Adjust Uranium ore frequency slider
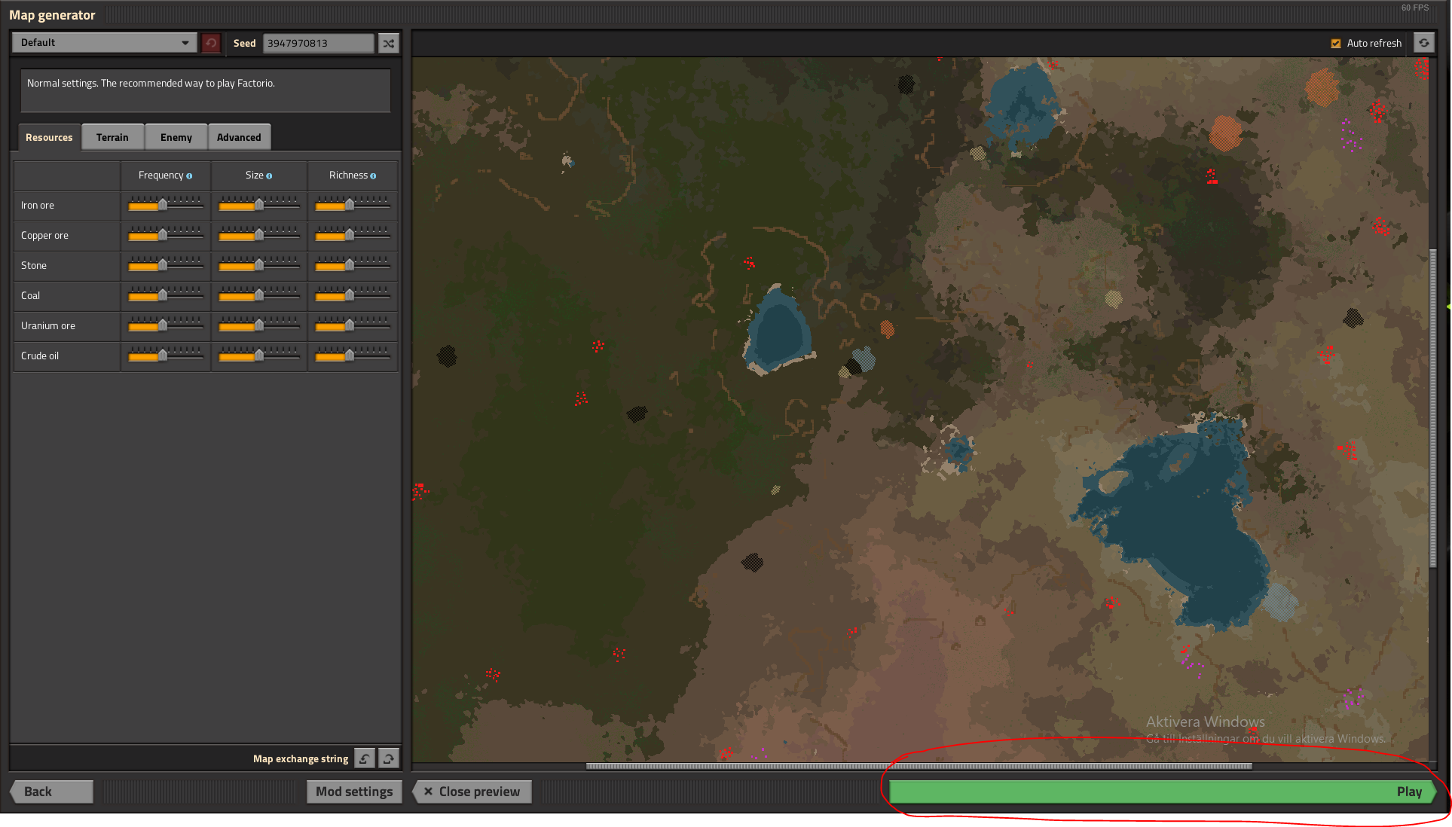The image size is (1452, 827). pos(165,325)
